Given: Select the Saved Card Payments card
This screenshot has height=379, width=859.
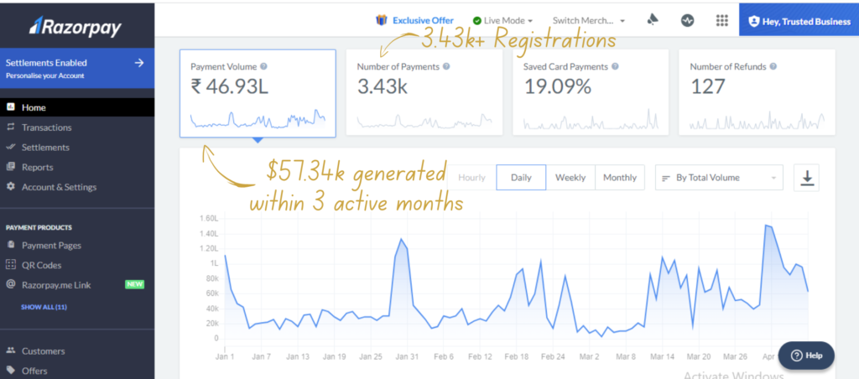Looking at the screenshot, I should coord(591,92).
